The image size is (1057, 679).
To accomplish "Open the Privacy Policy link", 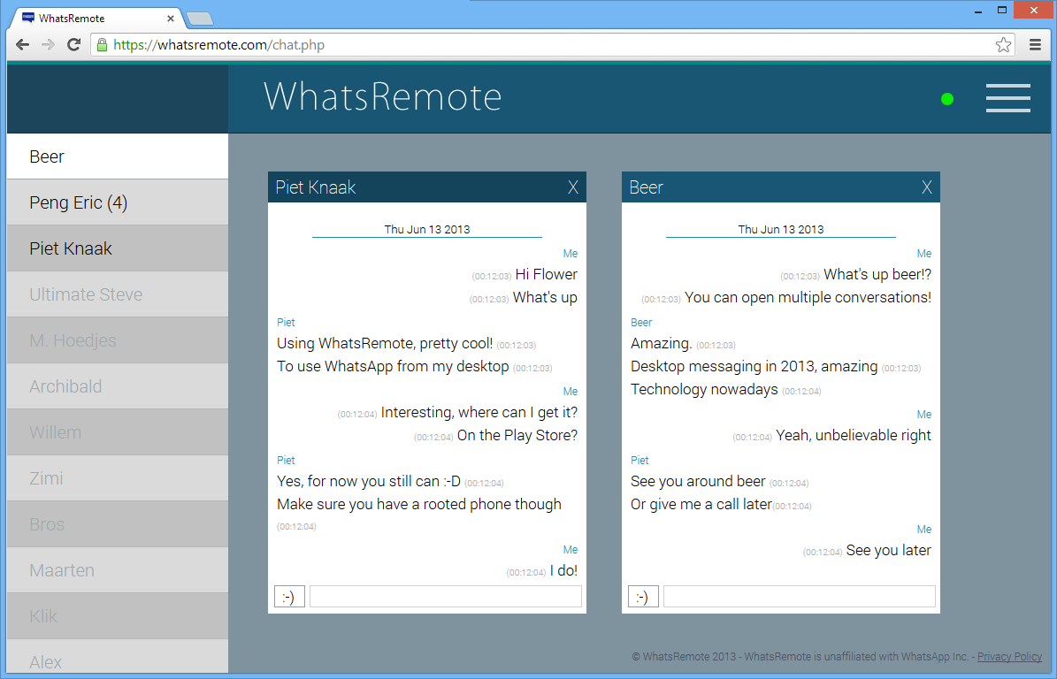I will pyautogui.click(x=1009, y=657).
